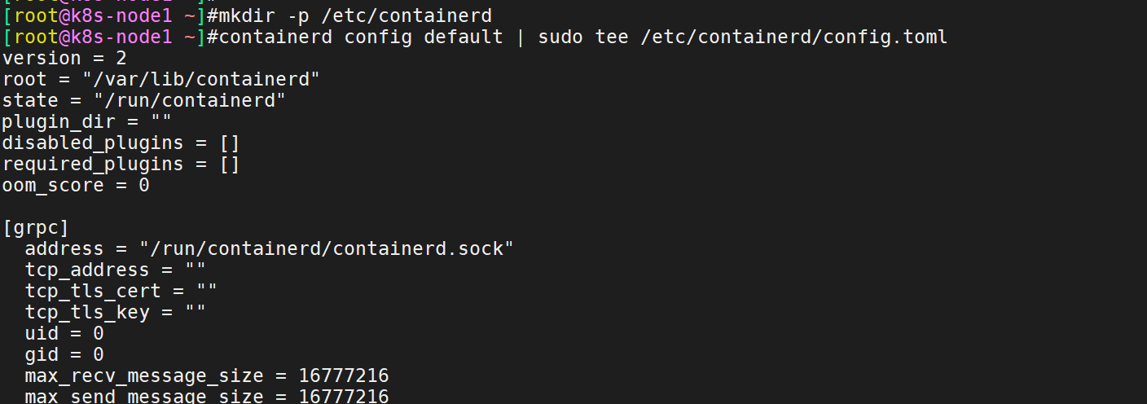Click the oom_score = 0 line
Image resolution: width=1147 pixels, height=404 pixels.
click(76, 185)
